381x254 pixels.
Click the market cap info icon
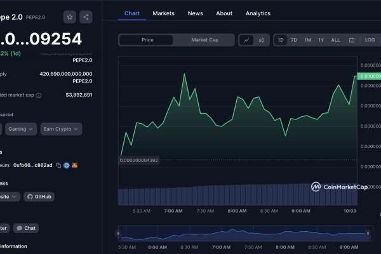[x=39, y=95]
